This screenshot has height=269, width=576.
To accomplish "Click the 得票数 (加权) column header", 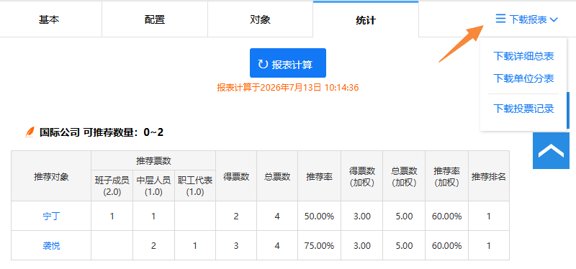I will coord(362,176).
